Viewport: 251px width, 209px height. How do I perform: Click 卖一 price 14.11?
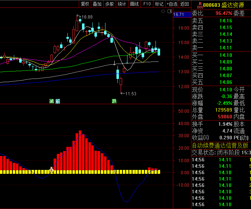pos(226,48)
